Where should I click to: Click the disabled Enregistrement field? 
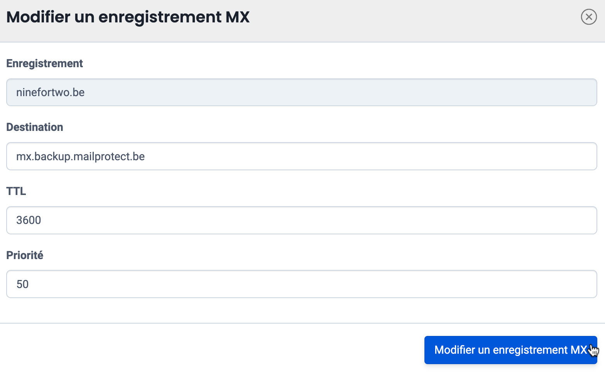click(301, 92)
